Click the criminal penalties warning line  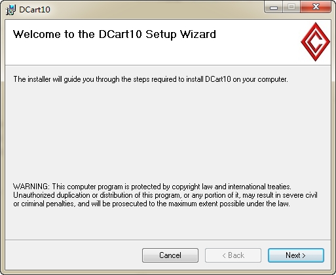coord(151,204)
